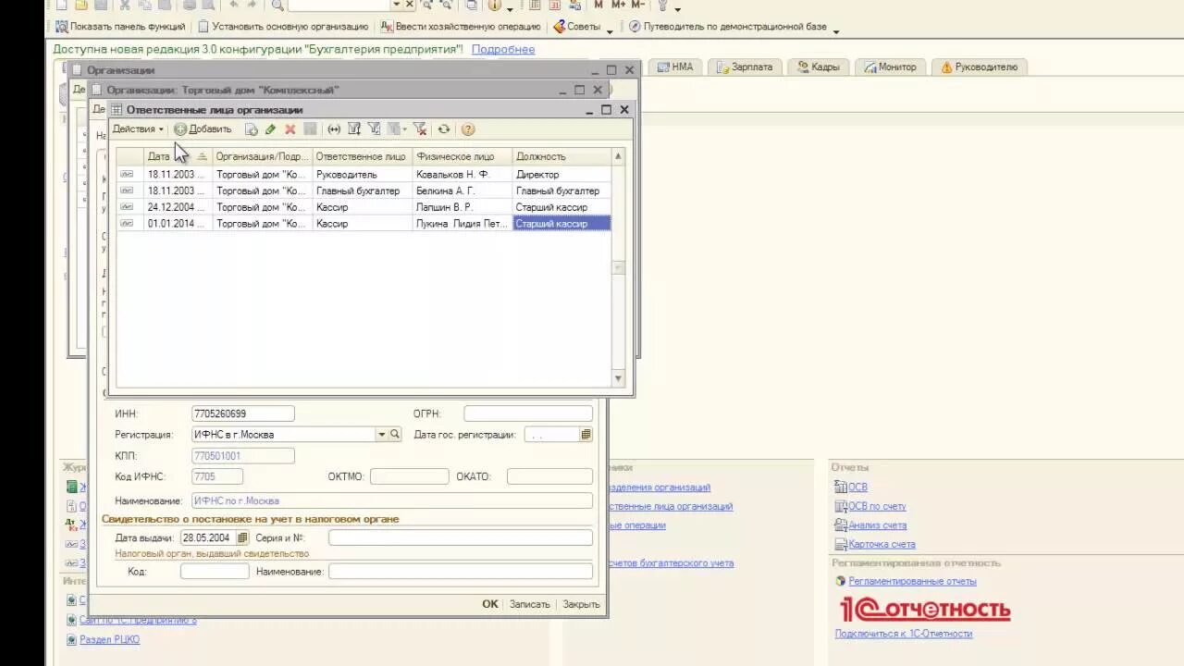Click the Руководитель cell
Viewport: 1184px width, 666px height.
click(363, 174)
